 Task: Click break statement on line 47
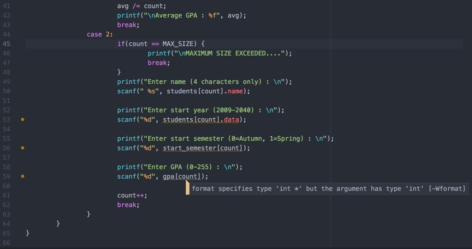(x=159, y=63)
